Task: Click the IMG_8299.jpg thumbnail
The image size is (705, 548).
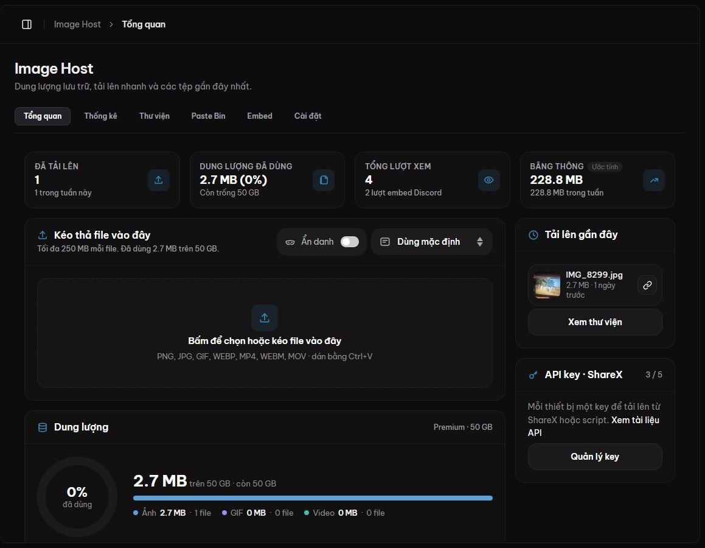Action: [547, 285]
